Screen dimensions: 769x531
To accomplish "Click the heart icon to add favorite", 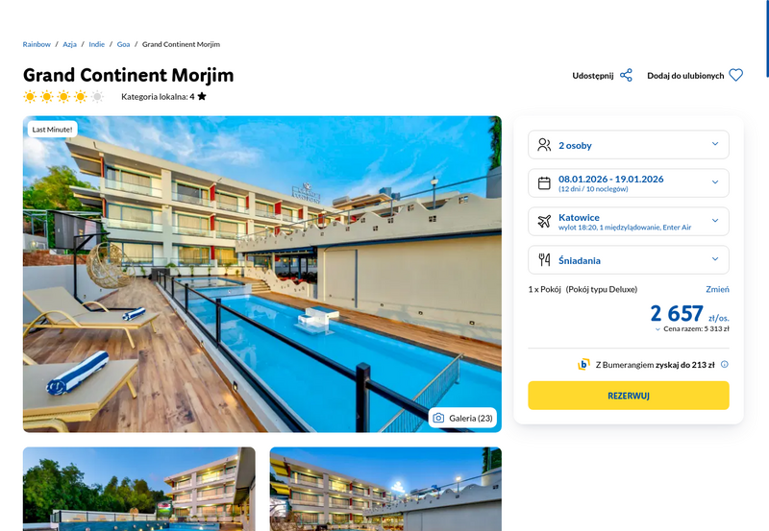I will pos(735,76).
